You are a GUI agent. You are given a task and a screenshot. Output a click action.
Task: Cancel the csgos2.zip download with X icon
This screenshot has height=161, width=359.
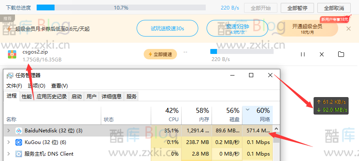pyautogui.click(x=322, y=54)
